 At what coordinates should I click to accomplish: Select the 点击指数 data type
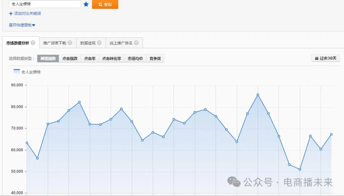click(70, 59)
